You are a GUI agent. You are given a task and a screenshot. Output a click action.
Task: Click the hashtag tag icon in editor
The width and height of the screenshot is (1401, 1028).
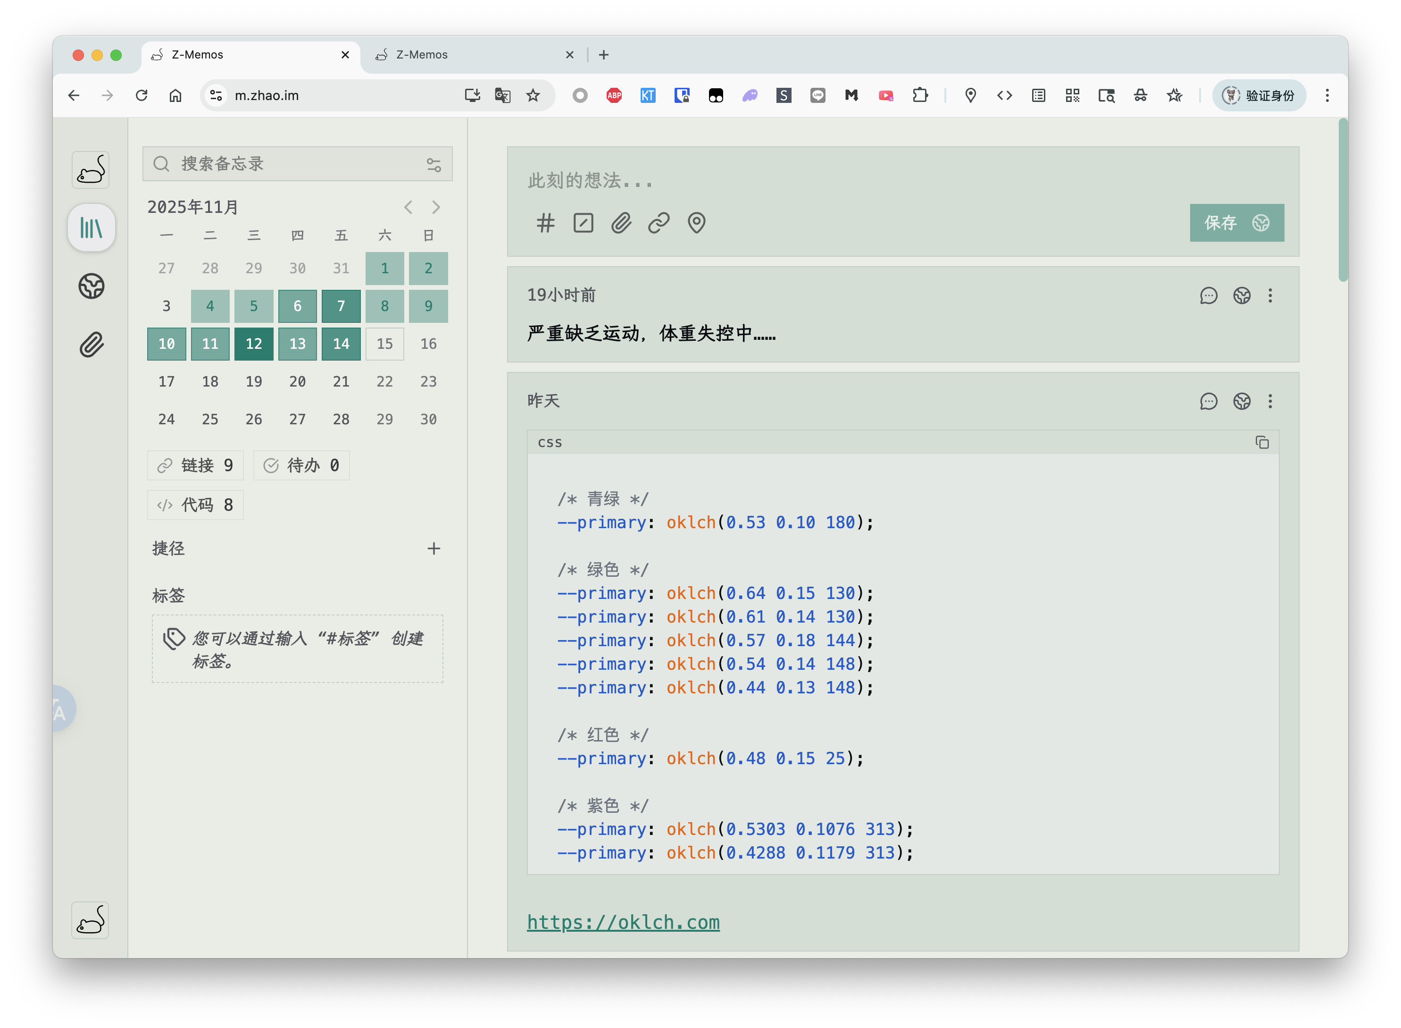(x=545, y=223)
